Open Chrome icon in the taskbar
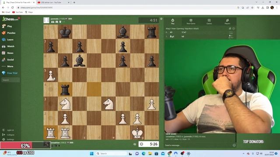The image size is (280, 157). pyautogui.click(x=169, y=154)
